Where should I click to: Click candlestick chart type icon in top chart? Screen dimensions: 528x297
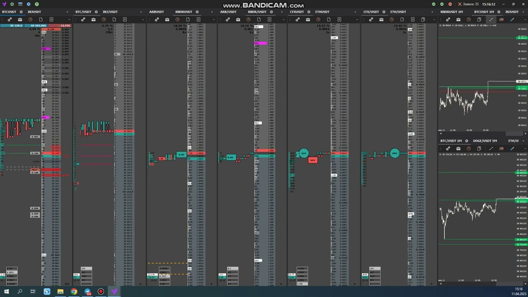(501, 19)
